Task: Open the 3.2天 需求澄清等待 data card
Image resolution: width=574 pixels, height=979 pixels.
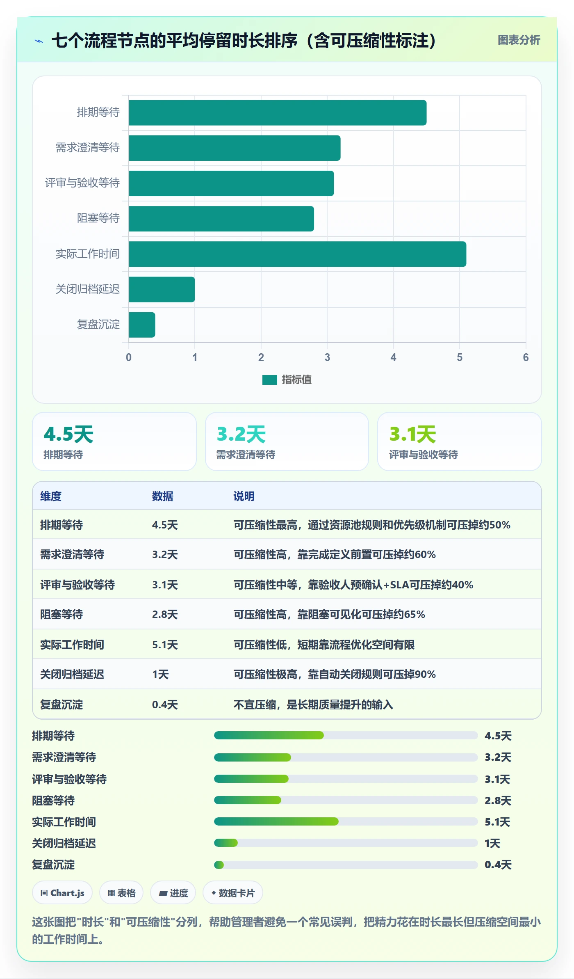Action: [x=287, y=441]
